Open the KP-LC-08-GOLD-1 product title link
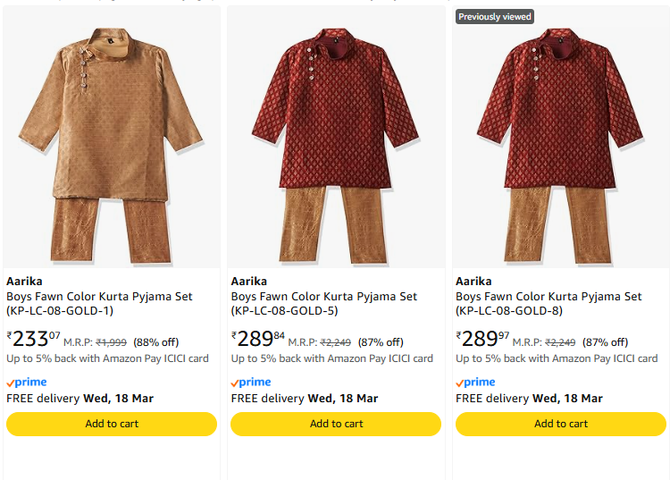Screen dimensions: 670x480 point(99,304)
